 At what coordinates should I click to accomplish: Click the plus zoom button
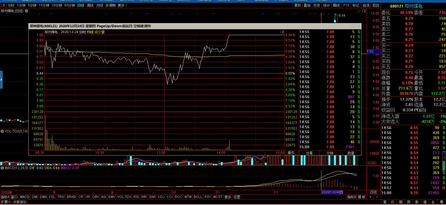pos(370,197)
